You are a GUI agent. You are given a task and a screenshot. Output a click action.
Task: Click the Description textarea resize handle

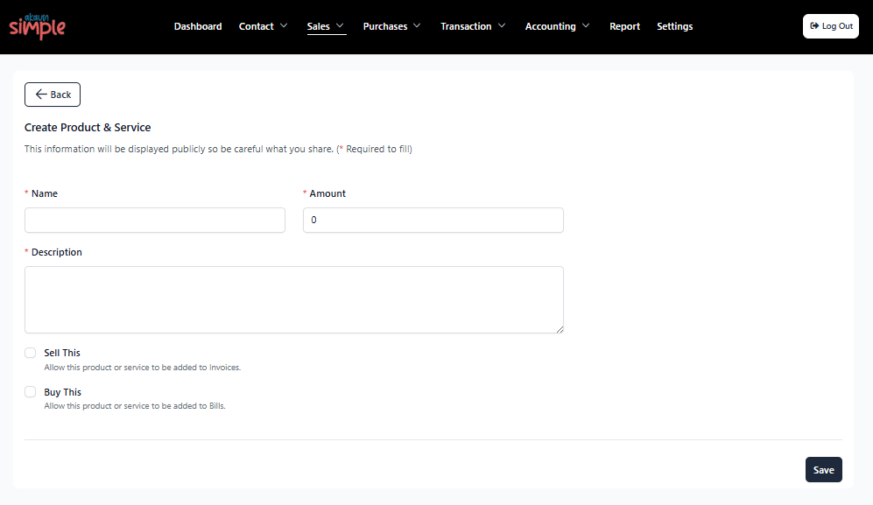tap(560, 329)
